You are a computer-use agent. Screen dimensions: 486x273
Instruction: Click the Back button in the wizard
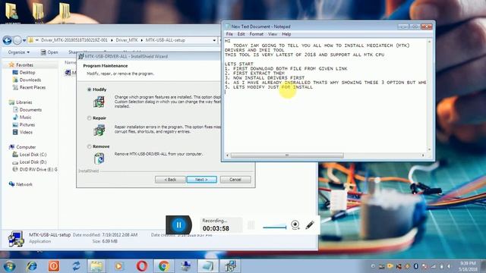coord(170,180)
